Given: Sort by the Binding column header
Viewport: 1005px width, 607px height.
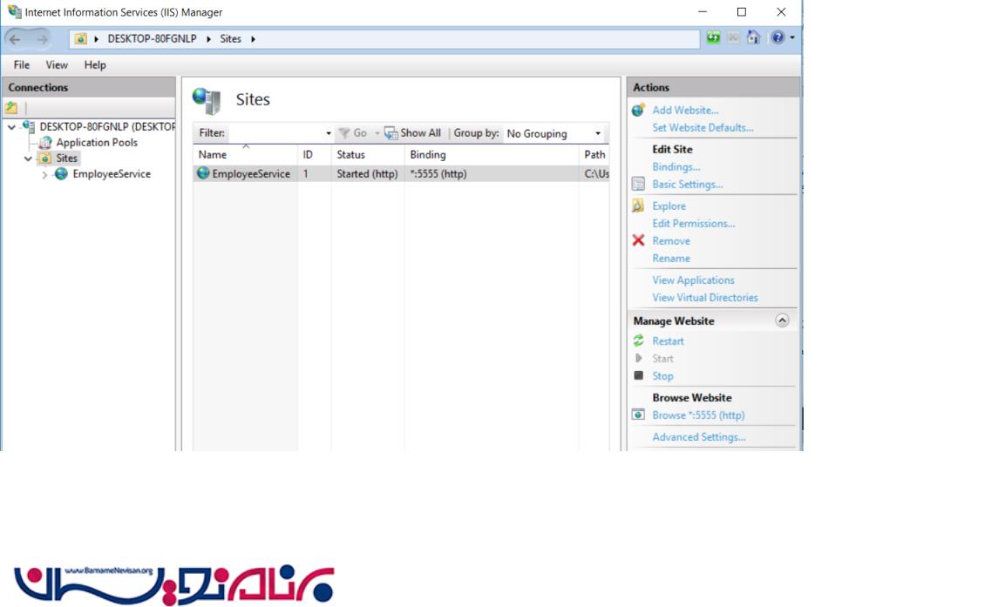Looking at the screenshot, I should pos(492,154).
